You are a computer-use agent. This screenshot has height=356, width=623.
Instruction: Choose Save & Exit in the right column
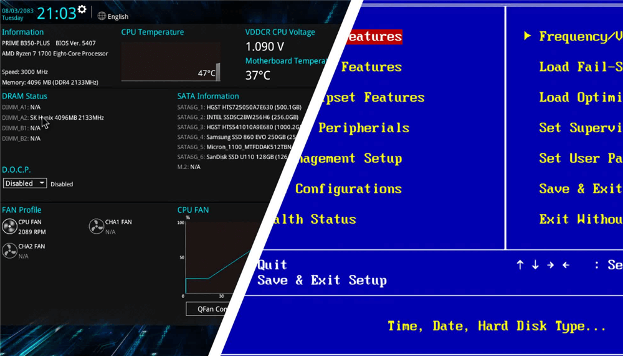pos(580,189)
